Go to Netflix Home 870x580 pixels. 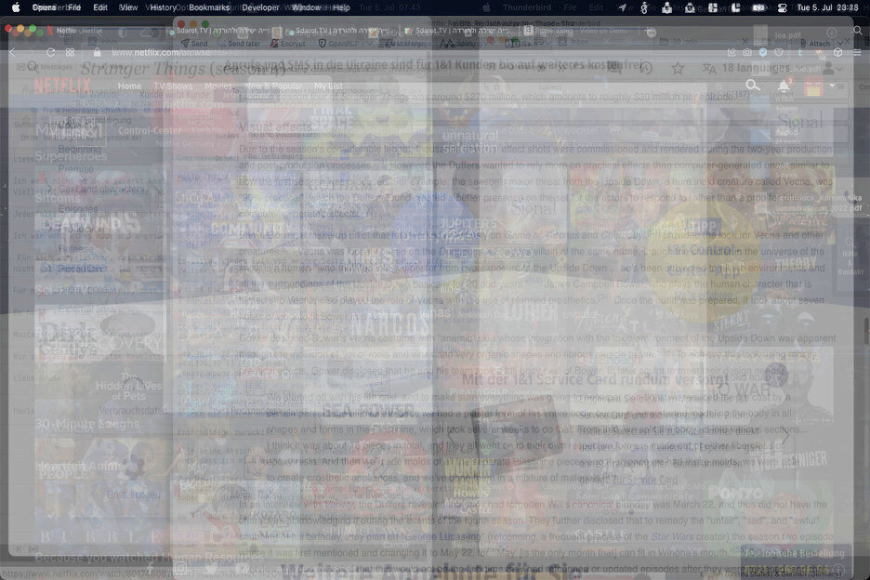pyautogui.click(x=129, y=86)
